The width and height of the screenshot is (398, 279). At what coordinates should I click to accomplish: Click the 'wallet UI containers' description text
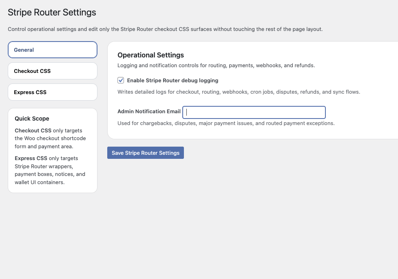[40, 182]
